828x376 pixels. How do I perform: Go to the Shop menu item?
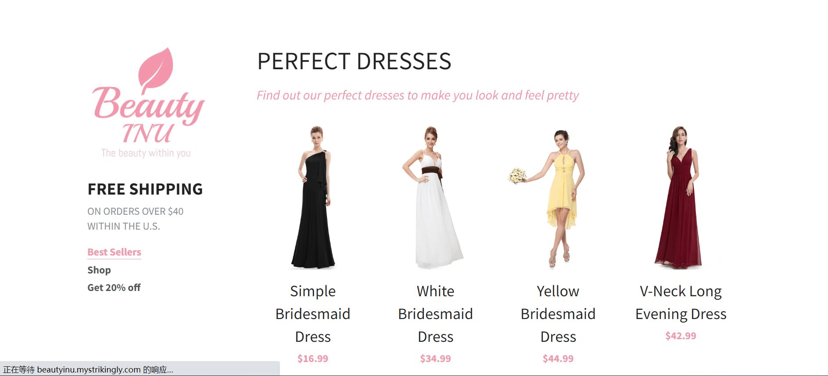click(x=99, y=270)
